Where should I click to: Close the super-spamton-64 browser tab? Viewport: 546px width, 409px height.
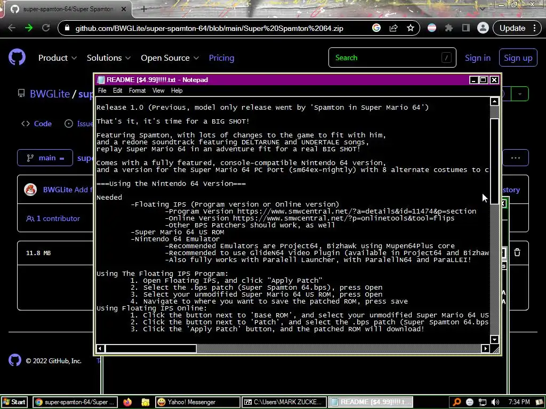(x=124, y=9)
